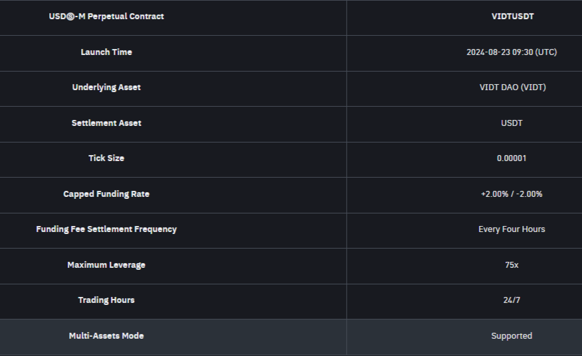The width and height of the screenshot is (582, 356).
Task: Click the Multi-Assets Mode label
Action: pyautogui.click(x=106, y=336)
